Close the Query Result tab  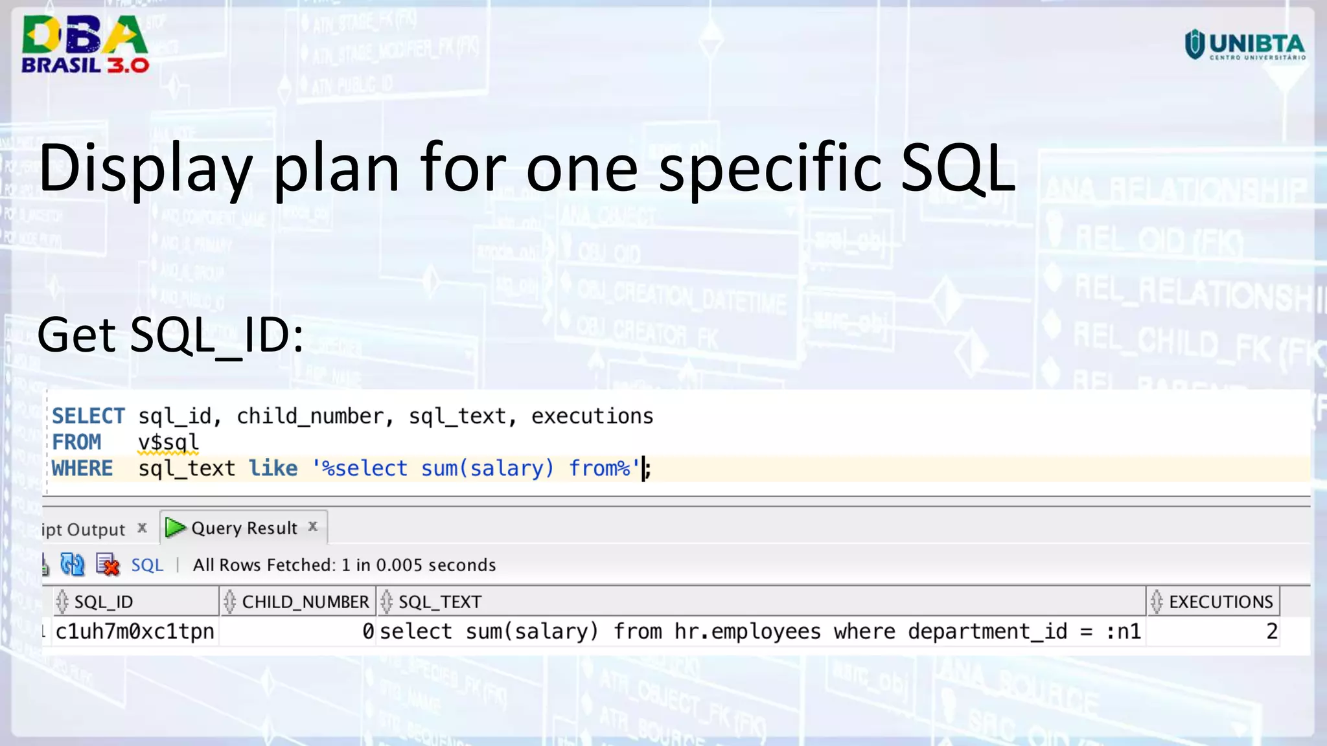coord(313,526)
